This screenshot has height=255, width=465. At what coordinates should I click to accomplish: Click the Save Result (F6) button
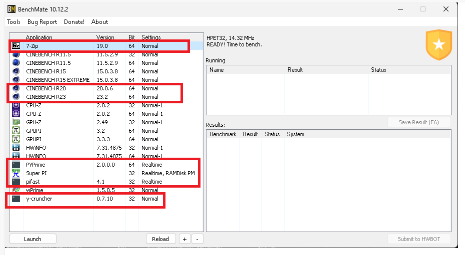(418, 122)
